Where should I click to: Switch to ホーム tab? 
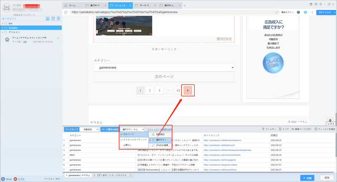pos(72,5)
